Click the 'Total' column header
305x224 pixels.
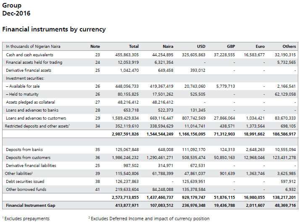tap(134, 47)
